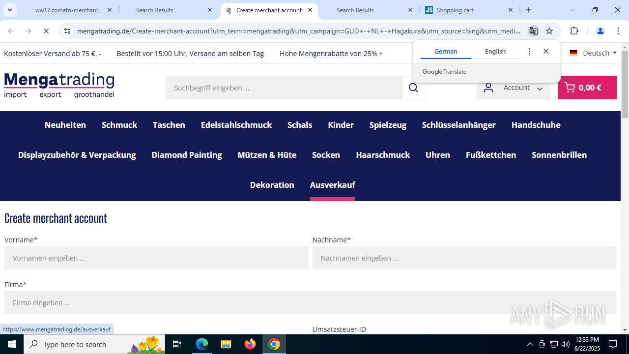
Task: Open the shopping cart showing 0,00 €
Action: click(x=587, y=88)
